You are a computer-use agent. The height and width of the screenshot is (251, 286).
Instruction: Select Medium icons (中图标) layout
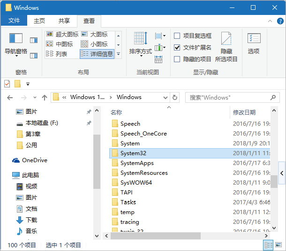(60, 44)
